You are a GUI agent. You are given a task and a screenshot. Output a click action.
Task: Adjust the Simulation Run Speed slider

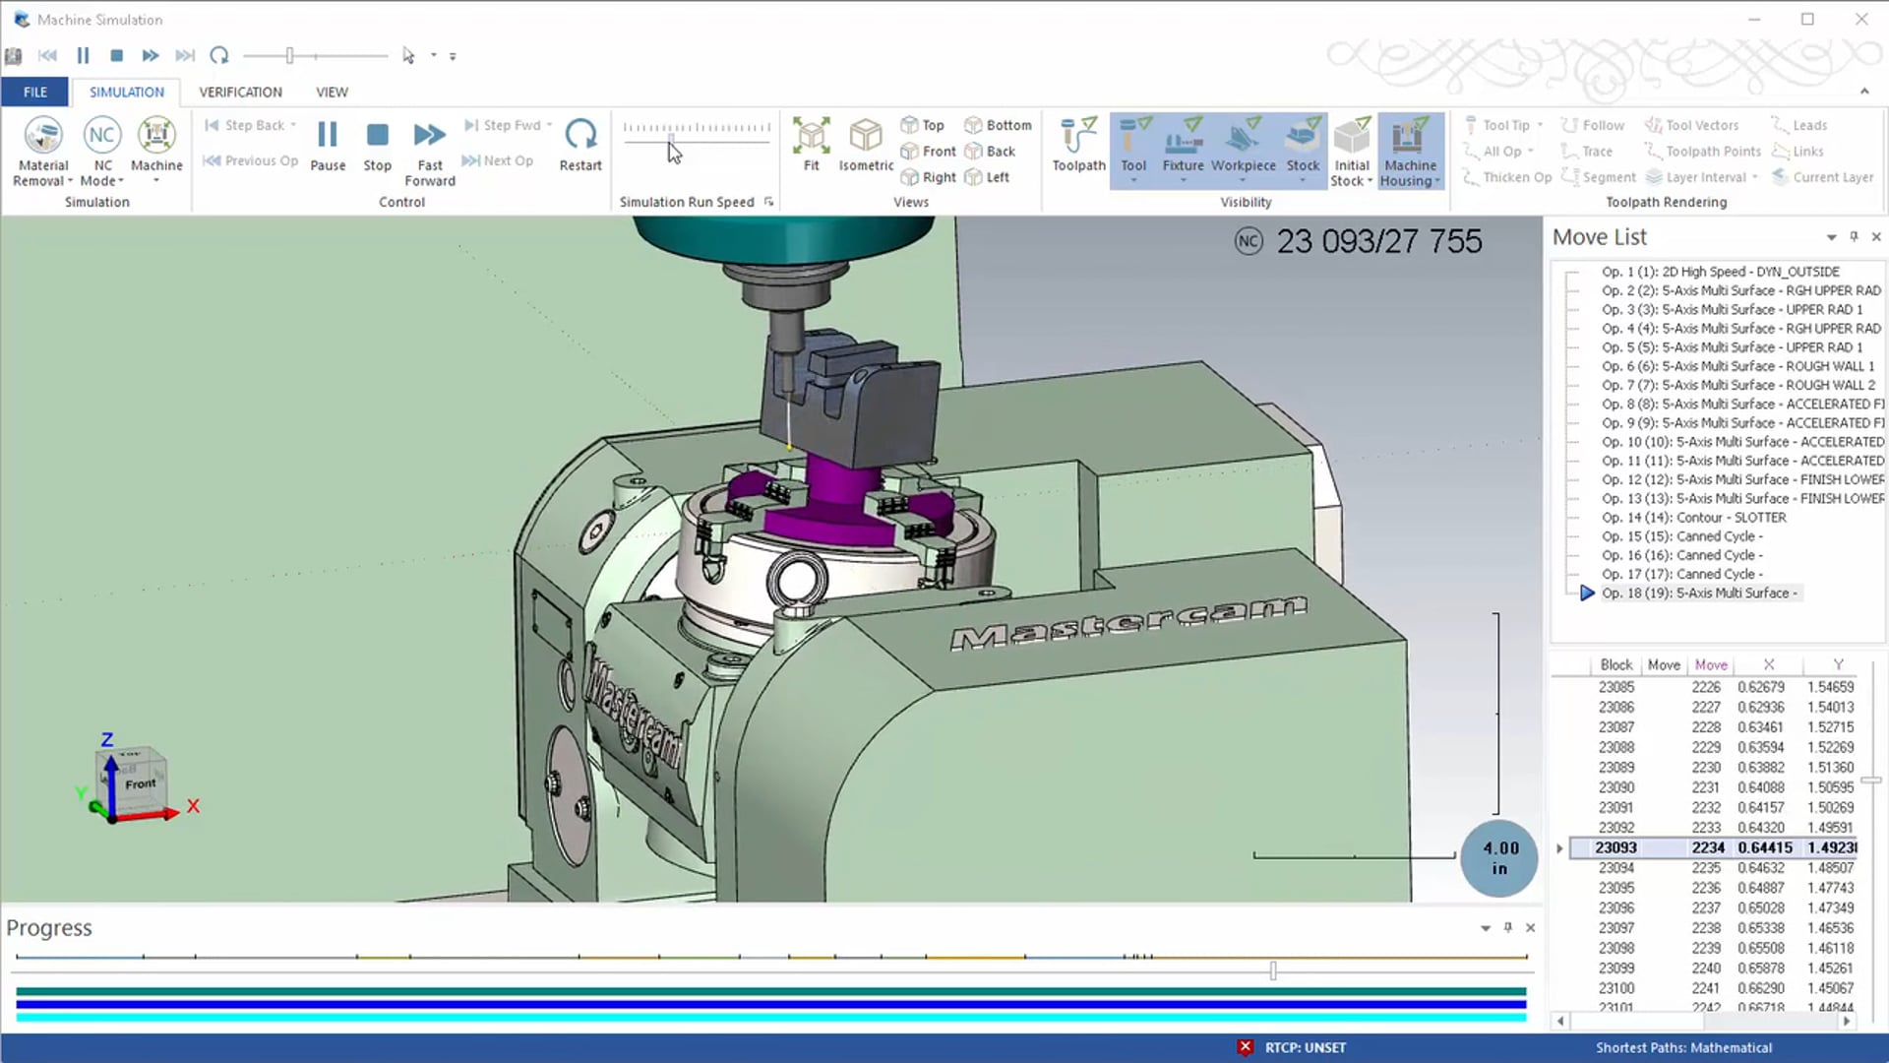click(672, 143)
